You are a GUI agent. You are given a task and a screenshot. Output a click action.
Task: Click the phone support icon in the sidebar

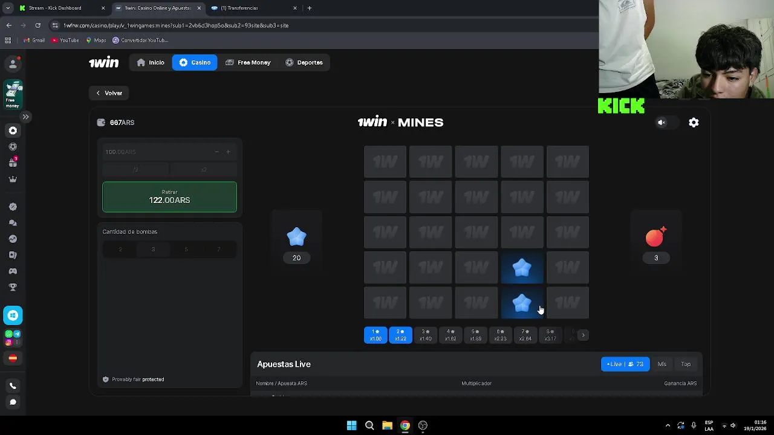(x=13, y=386)
